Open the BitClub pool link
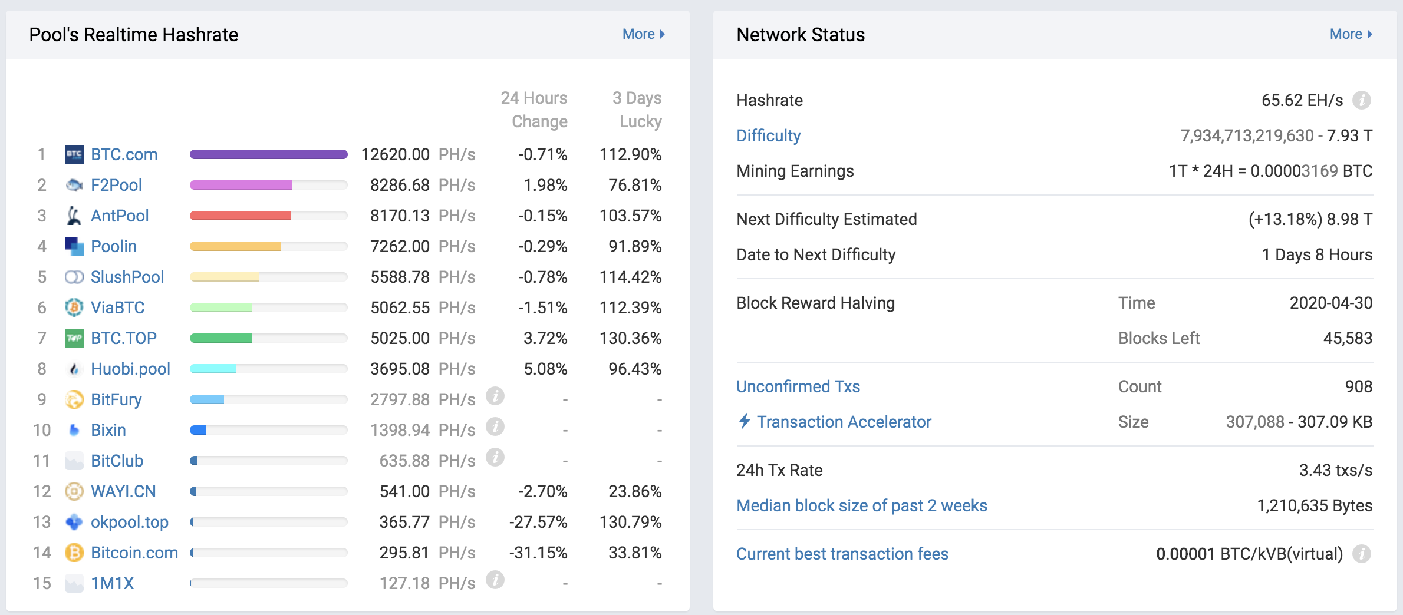The width and height of the screenshot is (1403, 615). (x=117, y=461)
